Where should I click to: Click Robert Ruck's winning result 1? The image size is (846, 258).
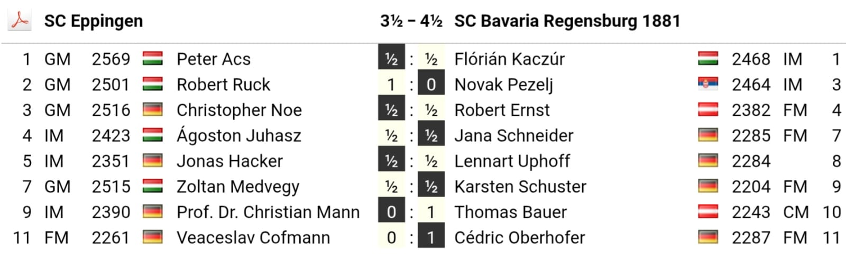pyautogui.click(x=391, y=85)
